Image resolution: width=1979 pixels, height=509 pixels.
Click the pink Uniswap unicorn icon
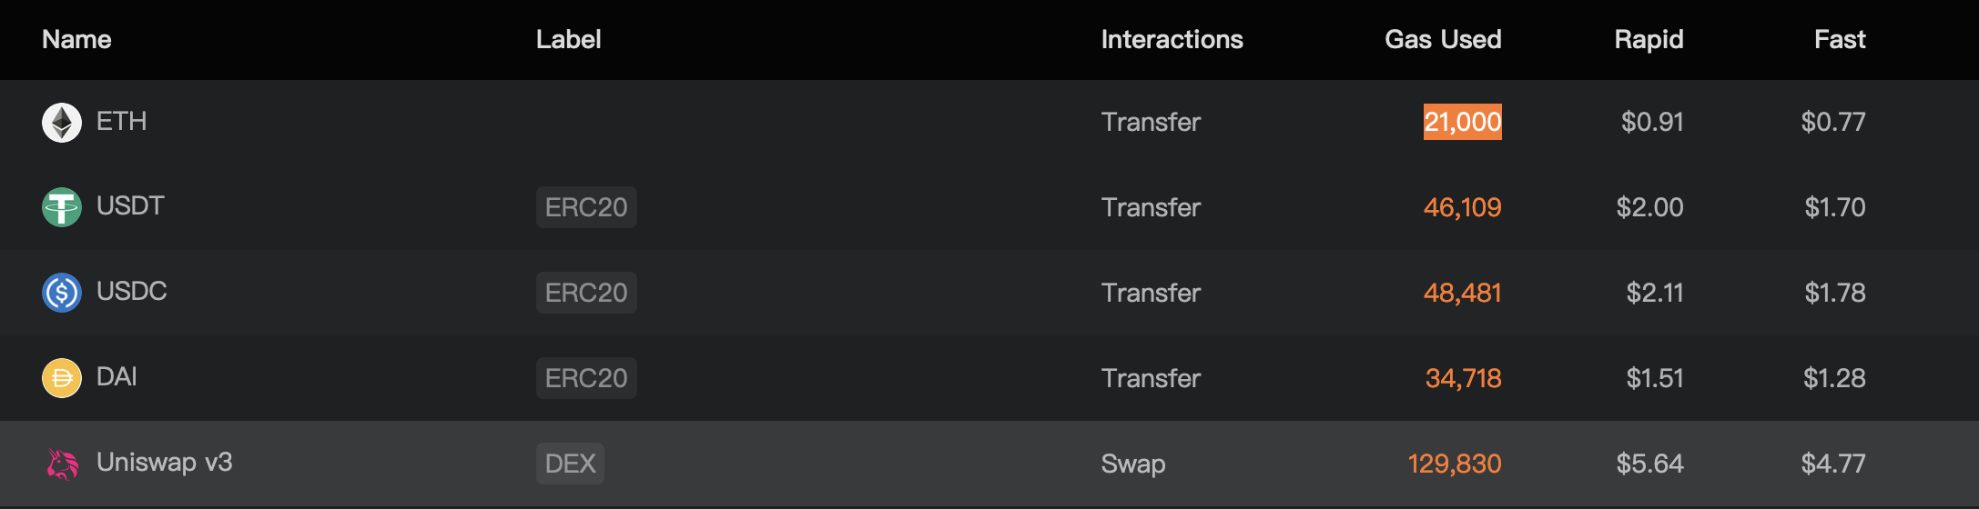[x=62, y=464]
